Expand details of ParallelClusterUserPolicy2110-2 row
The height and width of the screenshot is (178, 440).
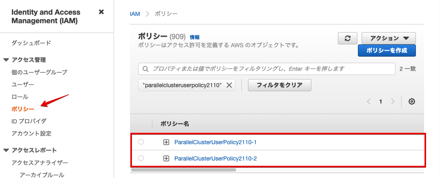(x=166, y=159)
